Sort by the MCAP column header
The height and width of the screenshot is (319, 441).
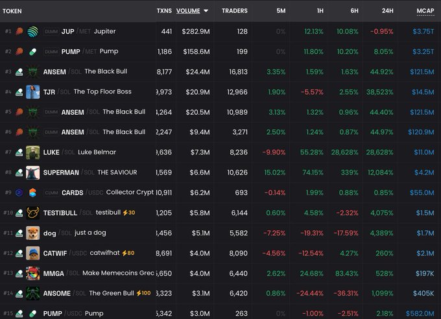click(x=425, y=10)
